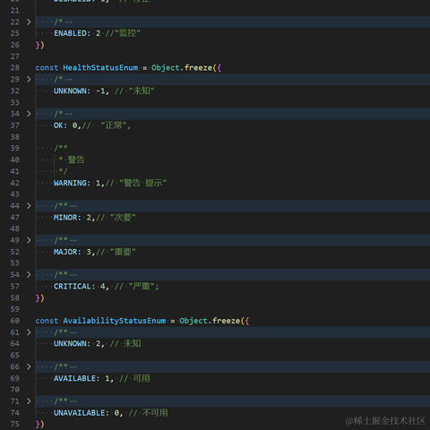
Task: Expand folded comment at line 54
Action: point(29,274)
